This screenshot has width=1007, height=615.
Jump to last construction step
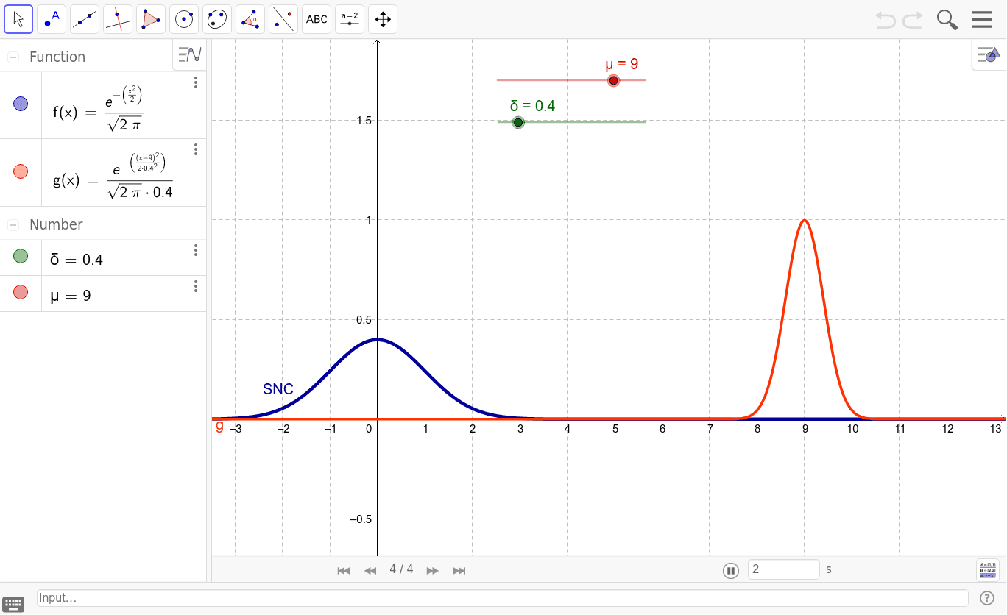pos(459,570)
